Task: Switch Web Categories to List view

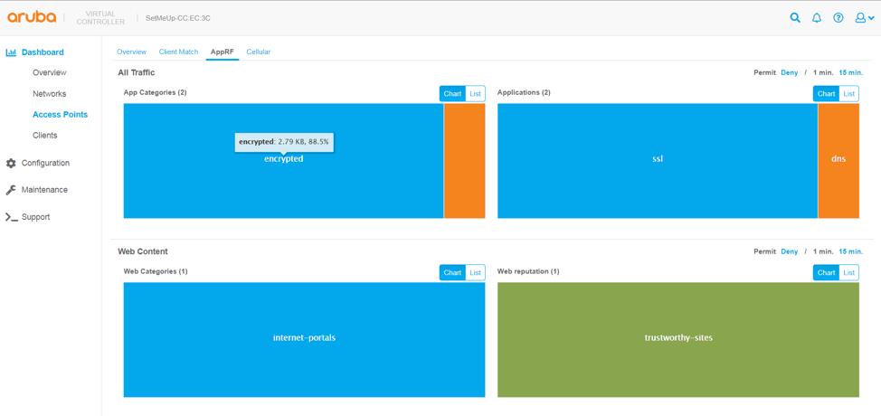Action: pyautogui.click(x=475, y=273)
